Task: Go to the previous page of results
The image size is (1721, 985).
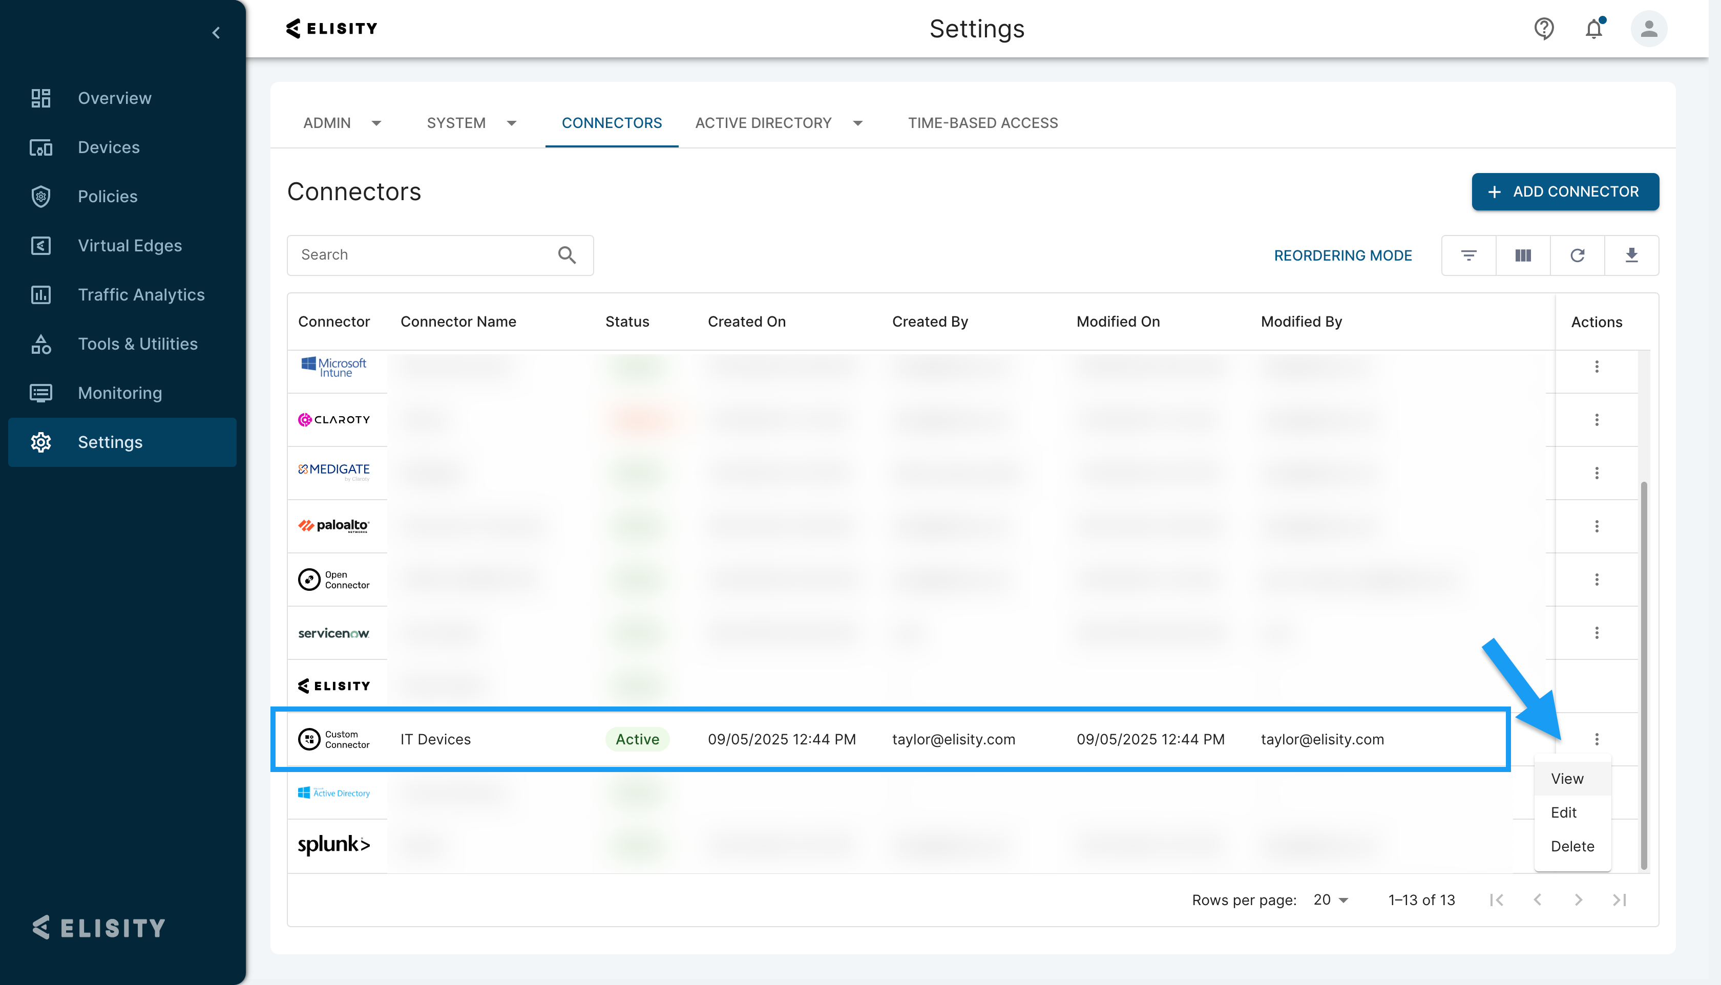Action: click(1538, 900)
